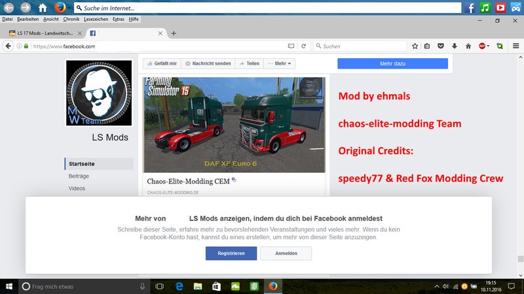Click Nachricht senden button

tap(208, 63)
